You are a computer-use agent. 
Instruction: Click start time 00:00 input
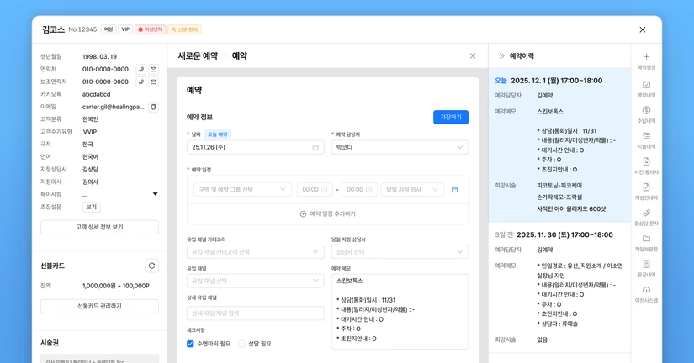pyautogui.click(x=315, y=189)
